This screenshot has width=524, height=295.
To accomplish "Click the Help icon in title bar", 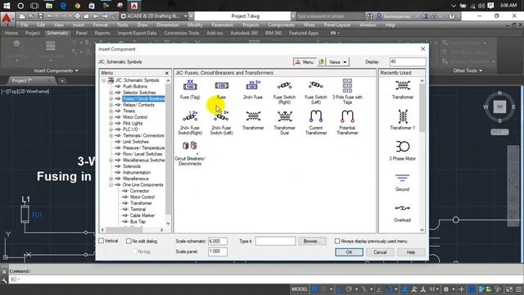I will pos(451,16).
